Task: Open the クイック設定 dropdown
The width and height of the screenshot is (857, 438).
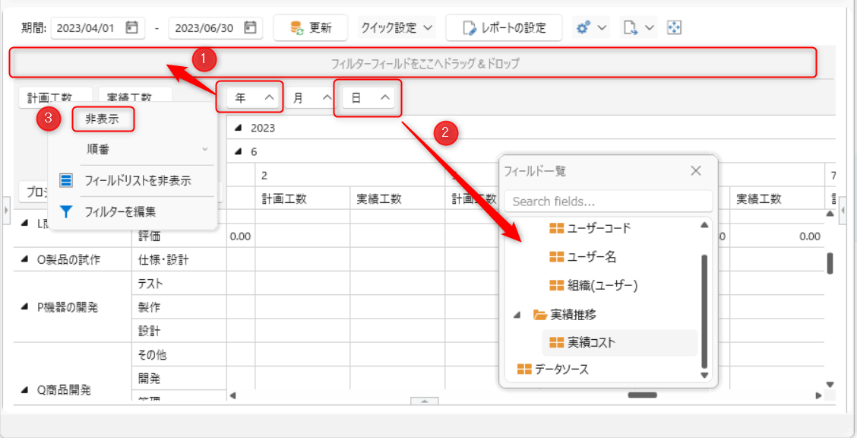Action: coord(397,28)
